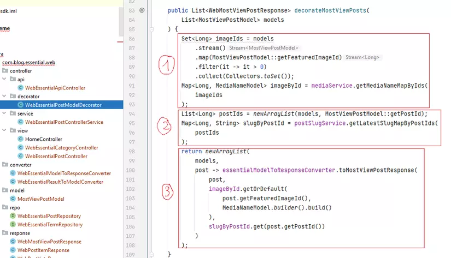Click the interface icon beside WebEssentialPostRepository
451x258 pixels.
13,216
